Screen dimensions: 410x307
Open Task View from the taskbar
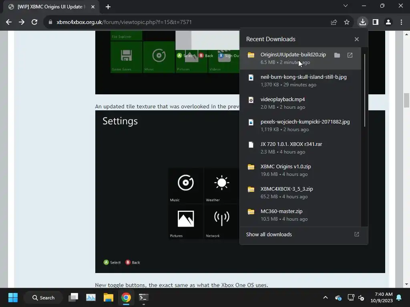coord(73,297)
